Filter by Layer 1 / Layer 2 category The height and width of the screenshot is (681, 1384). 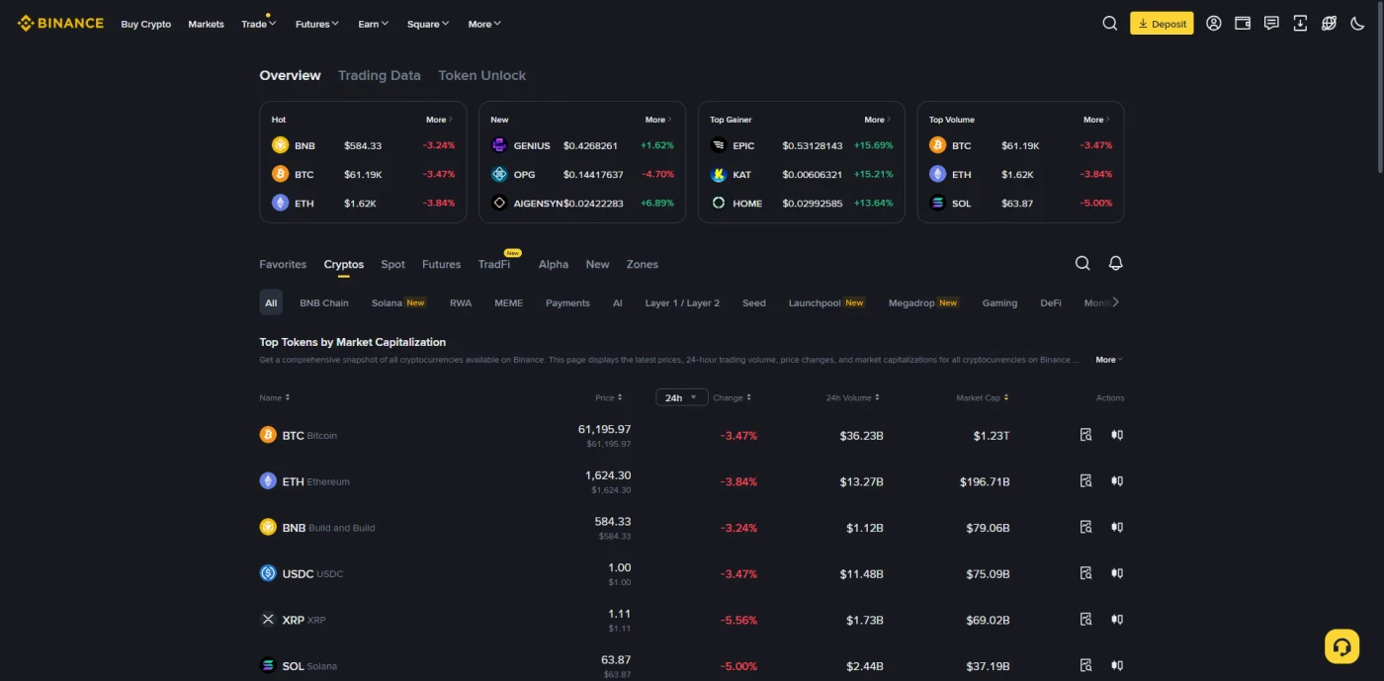coord(682,302)
